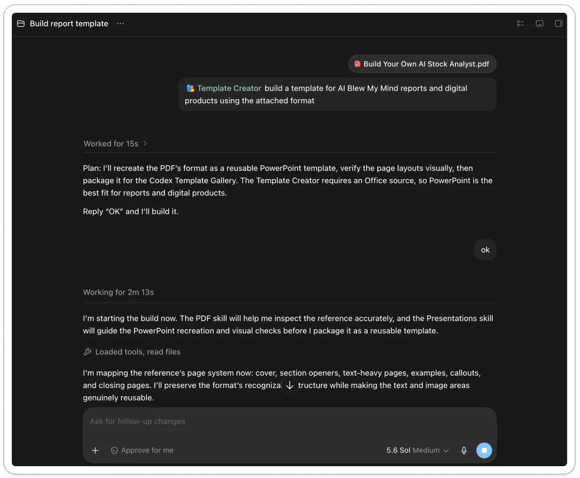Click the scroll-to-bottom arrow button
The width and height of the screenshot is (580, 478).
coord(290,385)
